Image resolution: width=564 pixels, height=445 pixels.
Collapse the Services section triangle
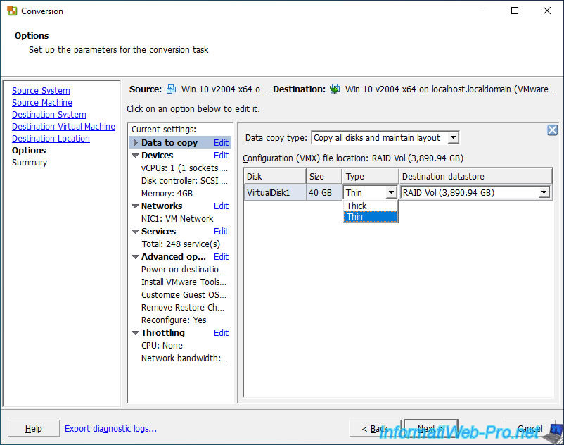pyautogui.click(x=135, y=232)
